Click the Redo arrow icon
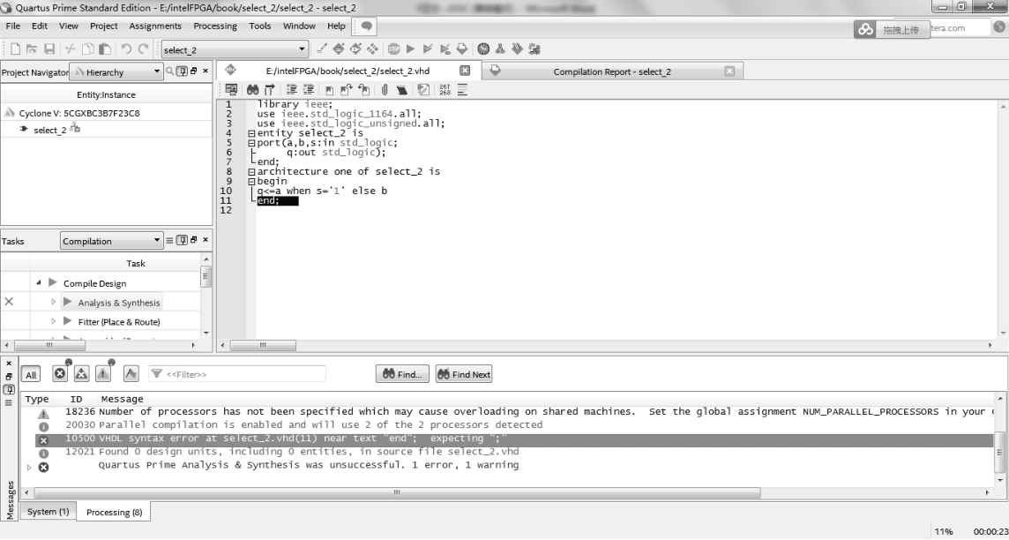Screen dimensions: 1009x540 pos(144,49)
